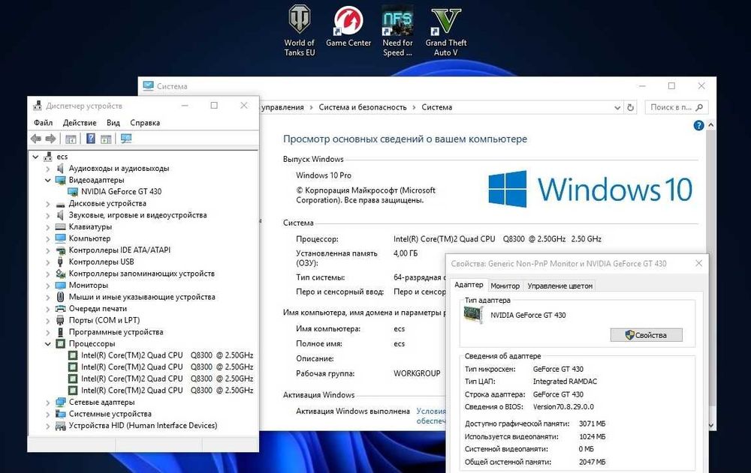Viewport: 751px width, 473px height.
Task: Select NVIDIA GeForce GT 430 in device tree
Action: click(121, 192)
